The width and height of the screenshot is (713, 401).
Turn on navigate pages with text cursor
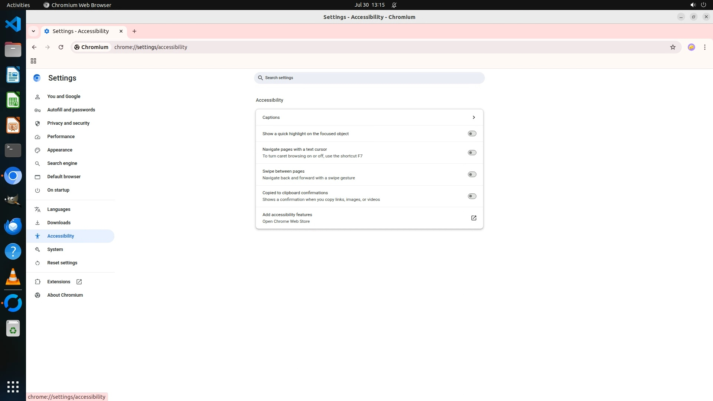point(472,153)
